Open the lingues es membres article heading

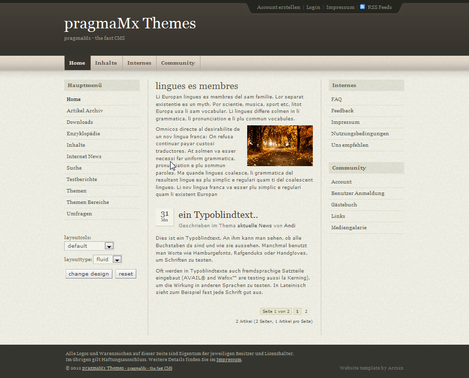click(x=197, y=86)
